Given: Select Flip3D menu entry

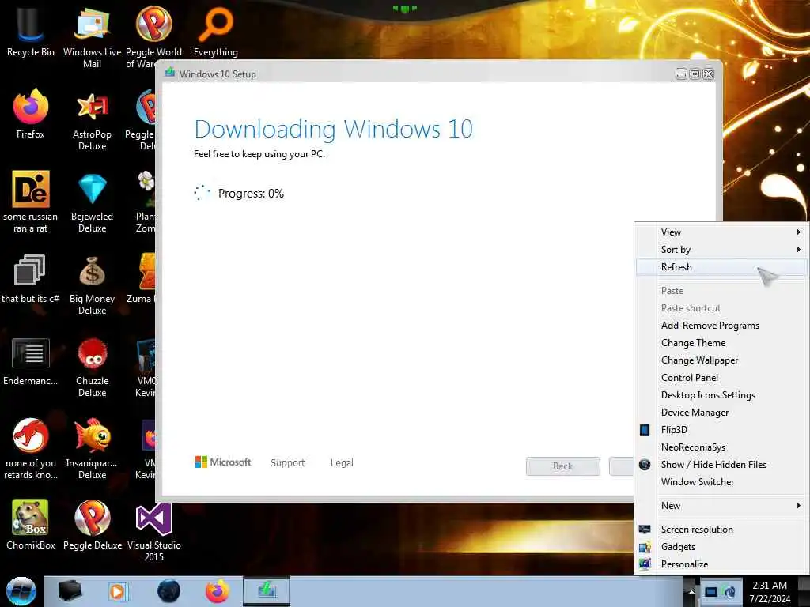Looking at the screenshot, I should pyautogui.click(x=721, y=430).
